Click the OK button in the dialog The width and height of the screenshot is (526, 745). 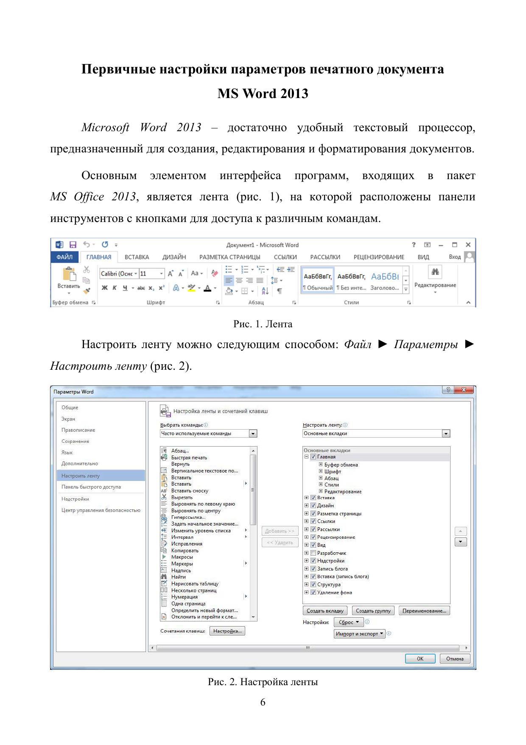(x=420, y=659)
